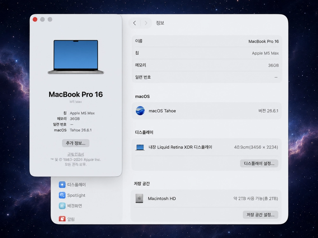The width and height of the screenshot is (318, 238).
Task: Click the 정보 page title
Action: (x=160, y=23)
